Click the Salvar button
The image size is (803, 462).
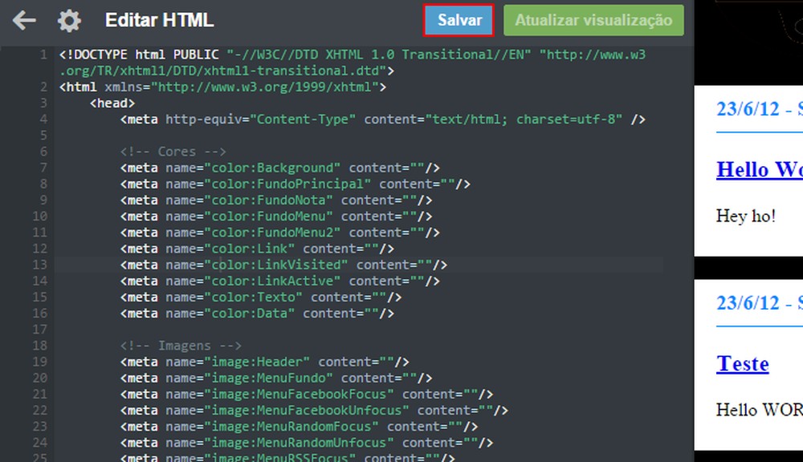coord(458,20)
